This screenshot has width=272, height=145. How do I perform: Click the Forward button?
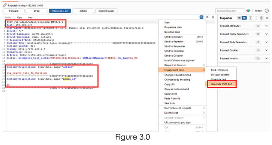pos(14,11)
